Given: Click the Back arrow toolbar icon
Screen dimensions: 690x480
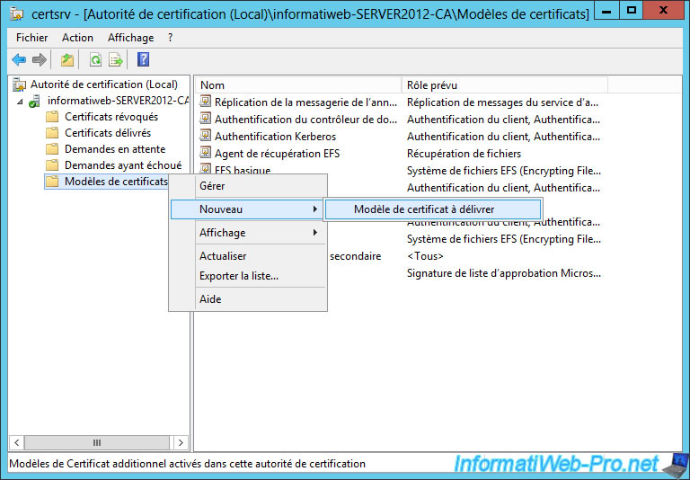Looking at the screenshot, I should [x=19, y=59].
